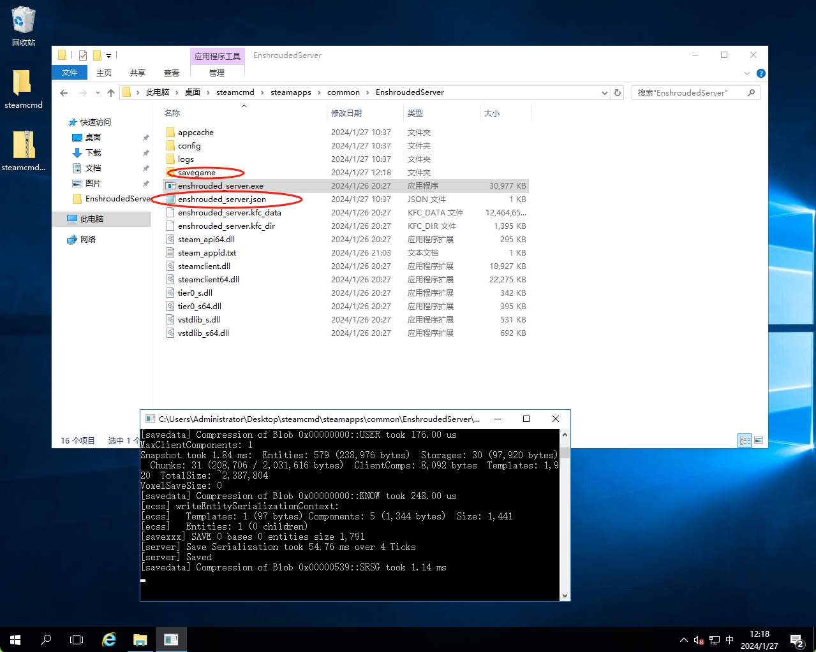Expand the Quick Access toolbar customize dropdown

[x=108, y=56]
